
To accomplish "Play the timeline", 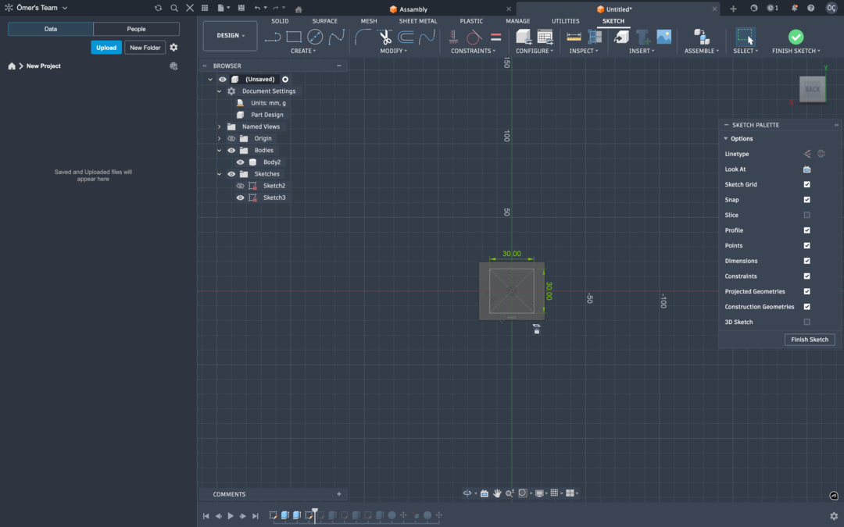I will [x=231, y=516].
